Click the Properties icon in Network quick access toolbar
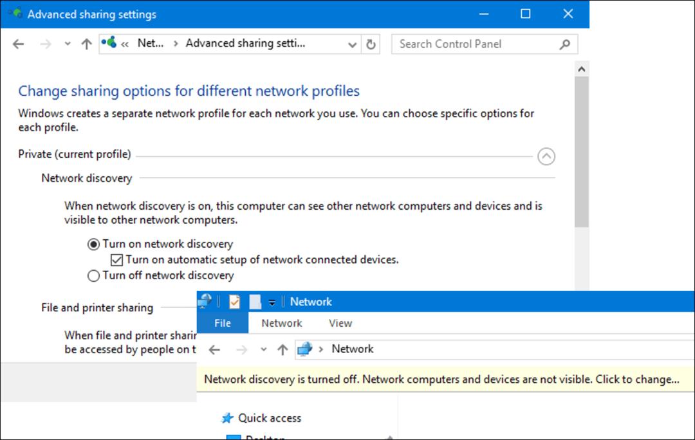 coord(234,302)
